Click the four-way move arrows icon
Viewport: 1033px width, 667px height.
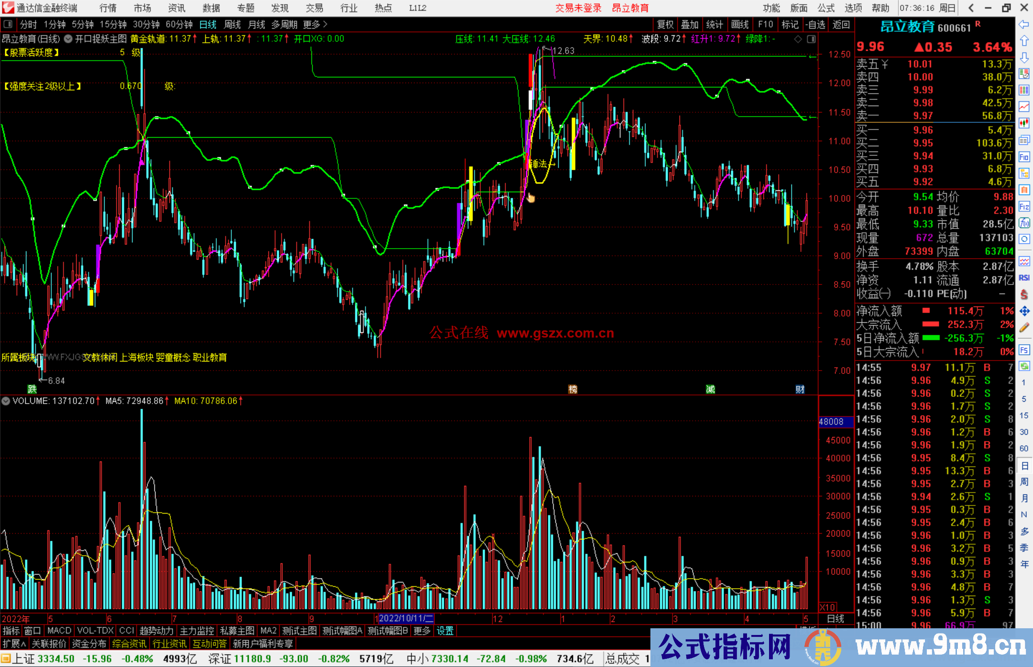1024,311
